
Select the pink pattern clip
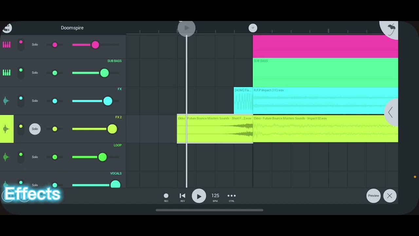(325, 47)
